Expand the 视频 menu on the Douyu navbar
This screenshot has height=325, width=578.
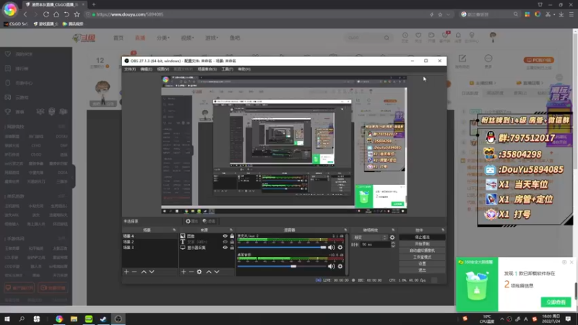(187, 38)
